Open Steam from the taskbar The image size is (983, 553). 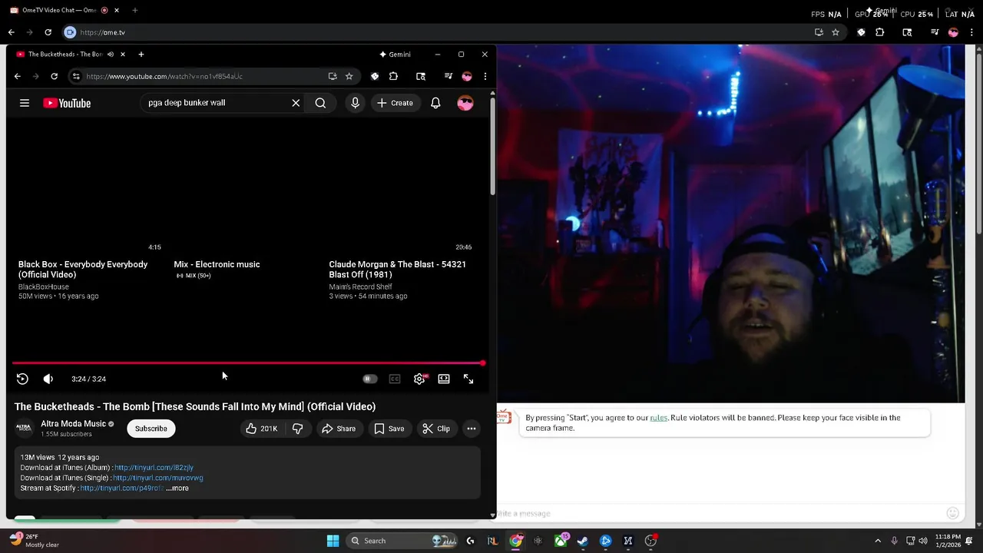[583, 541]
